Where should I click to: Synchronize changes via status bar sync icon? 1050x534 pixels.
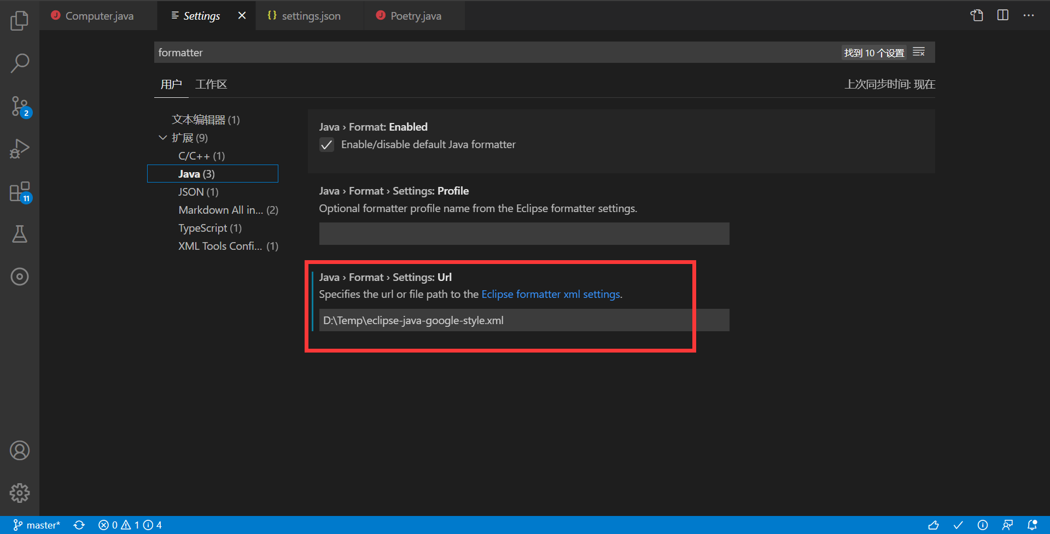pyautogui.click(x=79, y=525)
